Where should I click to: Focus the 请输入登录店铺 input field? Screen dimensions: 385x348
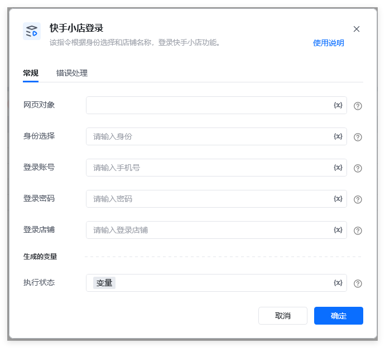[x=216, y=230]
